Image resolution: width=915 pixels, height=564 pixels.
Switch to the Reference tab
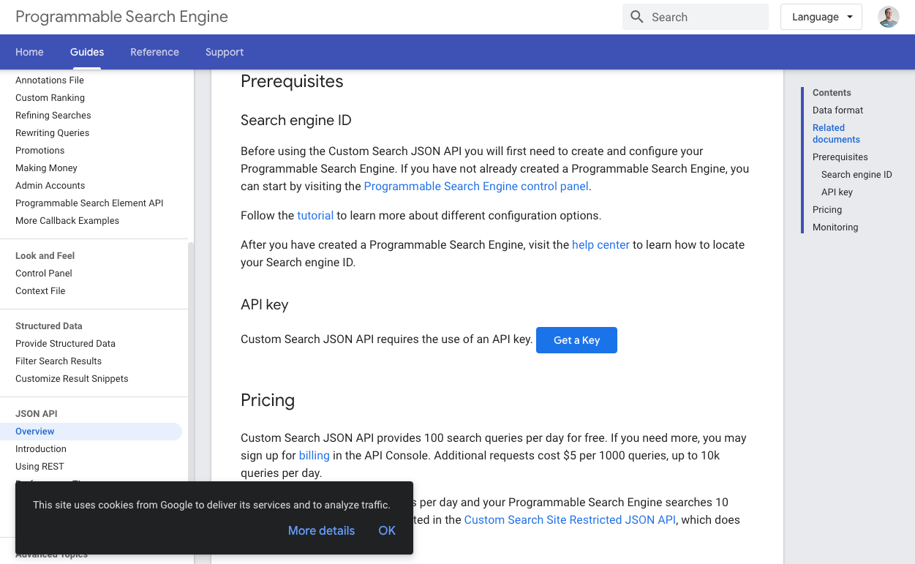[x=154, y=52]
